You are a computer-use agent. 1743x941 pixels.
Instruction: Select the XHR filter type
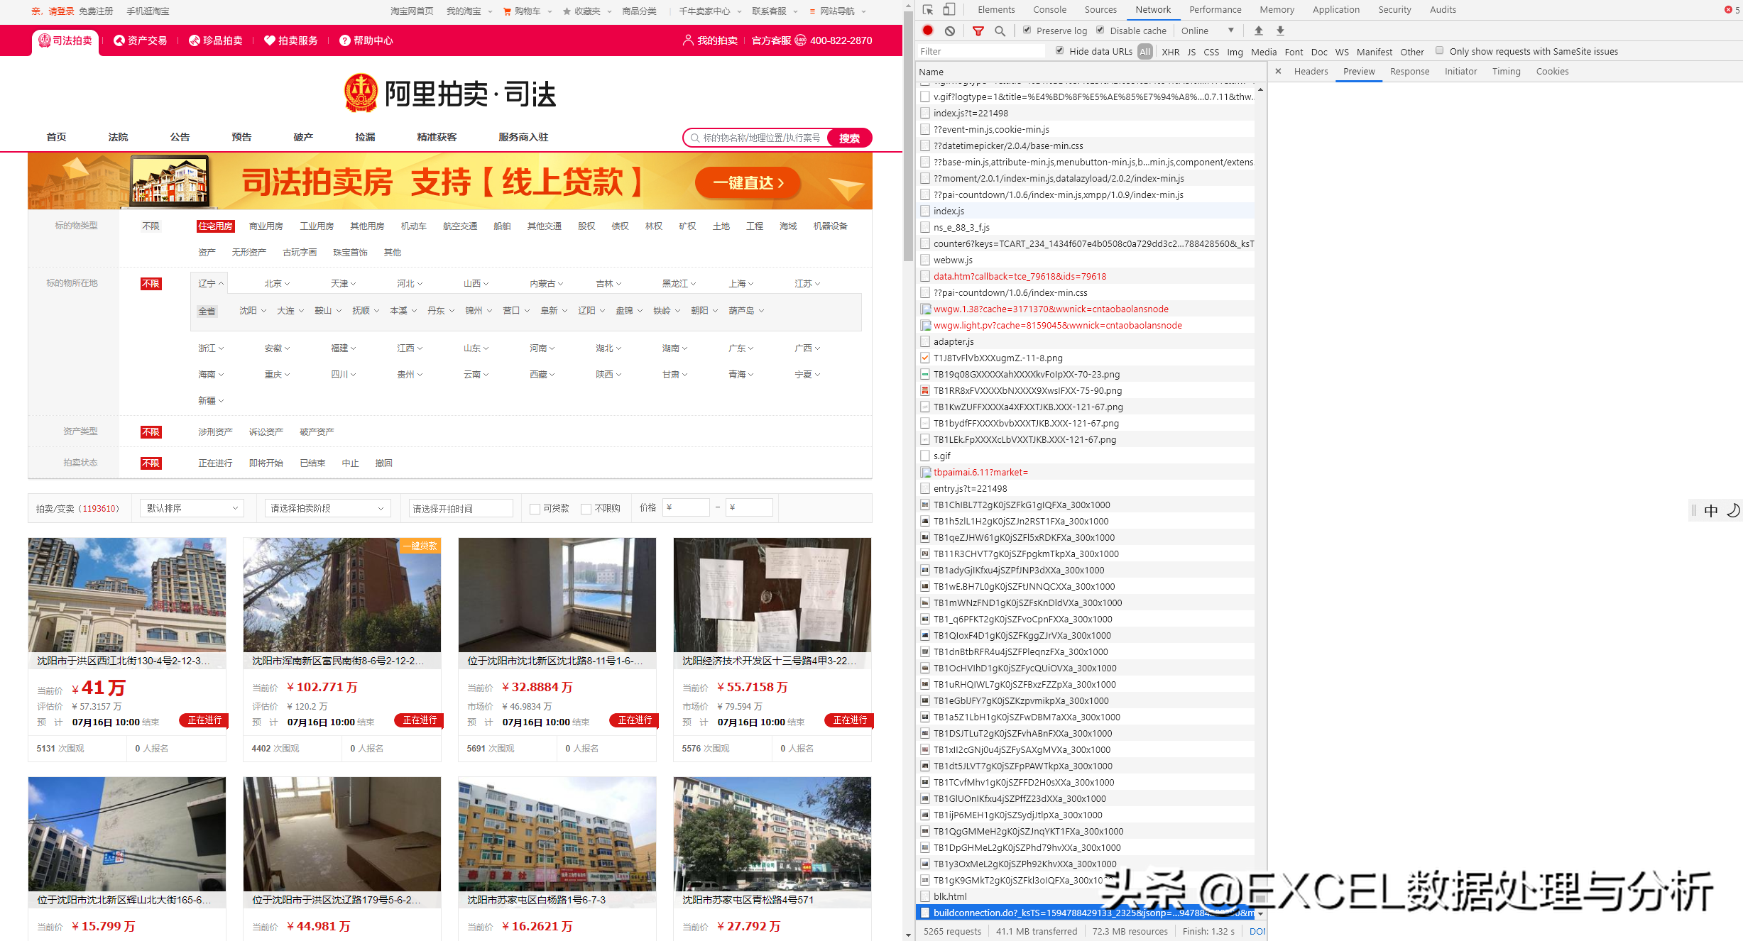(1170, 52)
